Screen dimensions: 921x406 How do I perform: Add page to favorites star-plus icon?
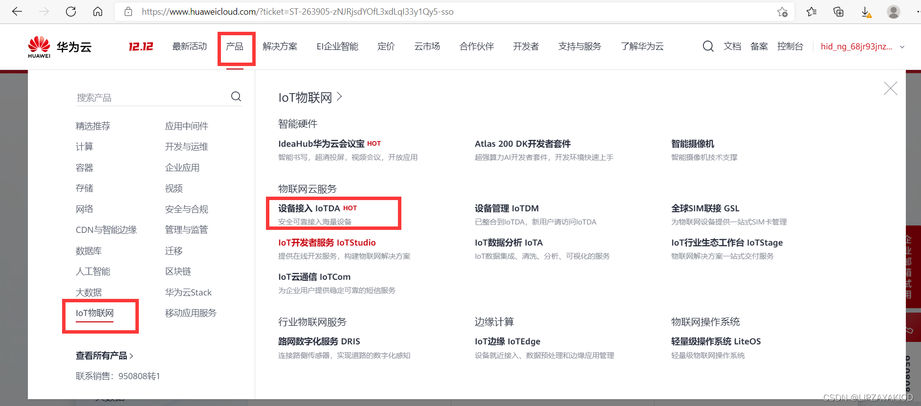(x=782, y=12)
